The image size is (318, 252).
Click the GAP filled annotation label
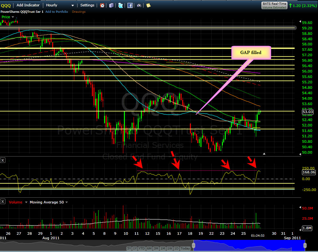(251, 53)
